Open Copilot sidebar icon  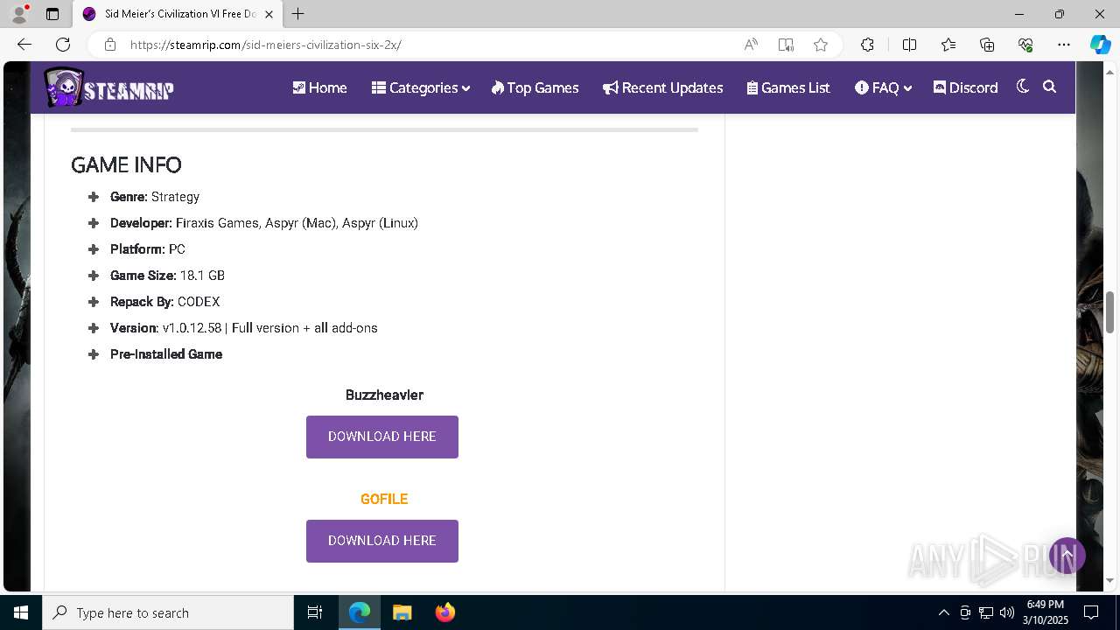(1100, 45)
